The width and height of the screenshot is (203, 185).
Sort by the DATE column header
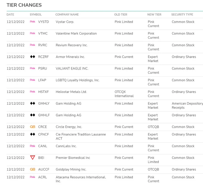coord(10,15)
